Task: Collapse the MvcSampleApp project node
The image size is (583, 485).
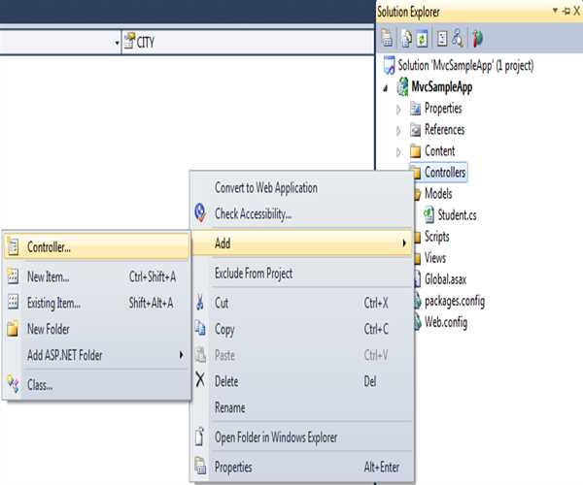Action: (385, 87)
